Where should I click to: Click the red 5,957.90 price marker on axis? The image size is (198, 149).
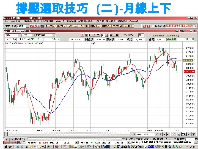pyautogui.click(x=189, y=71)
